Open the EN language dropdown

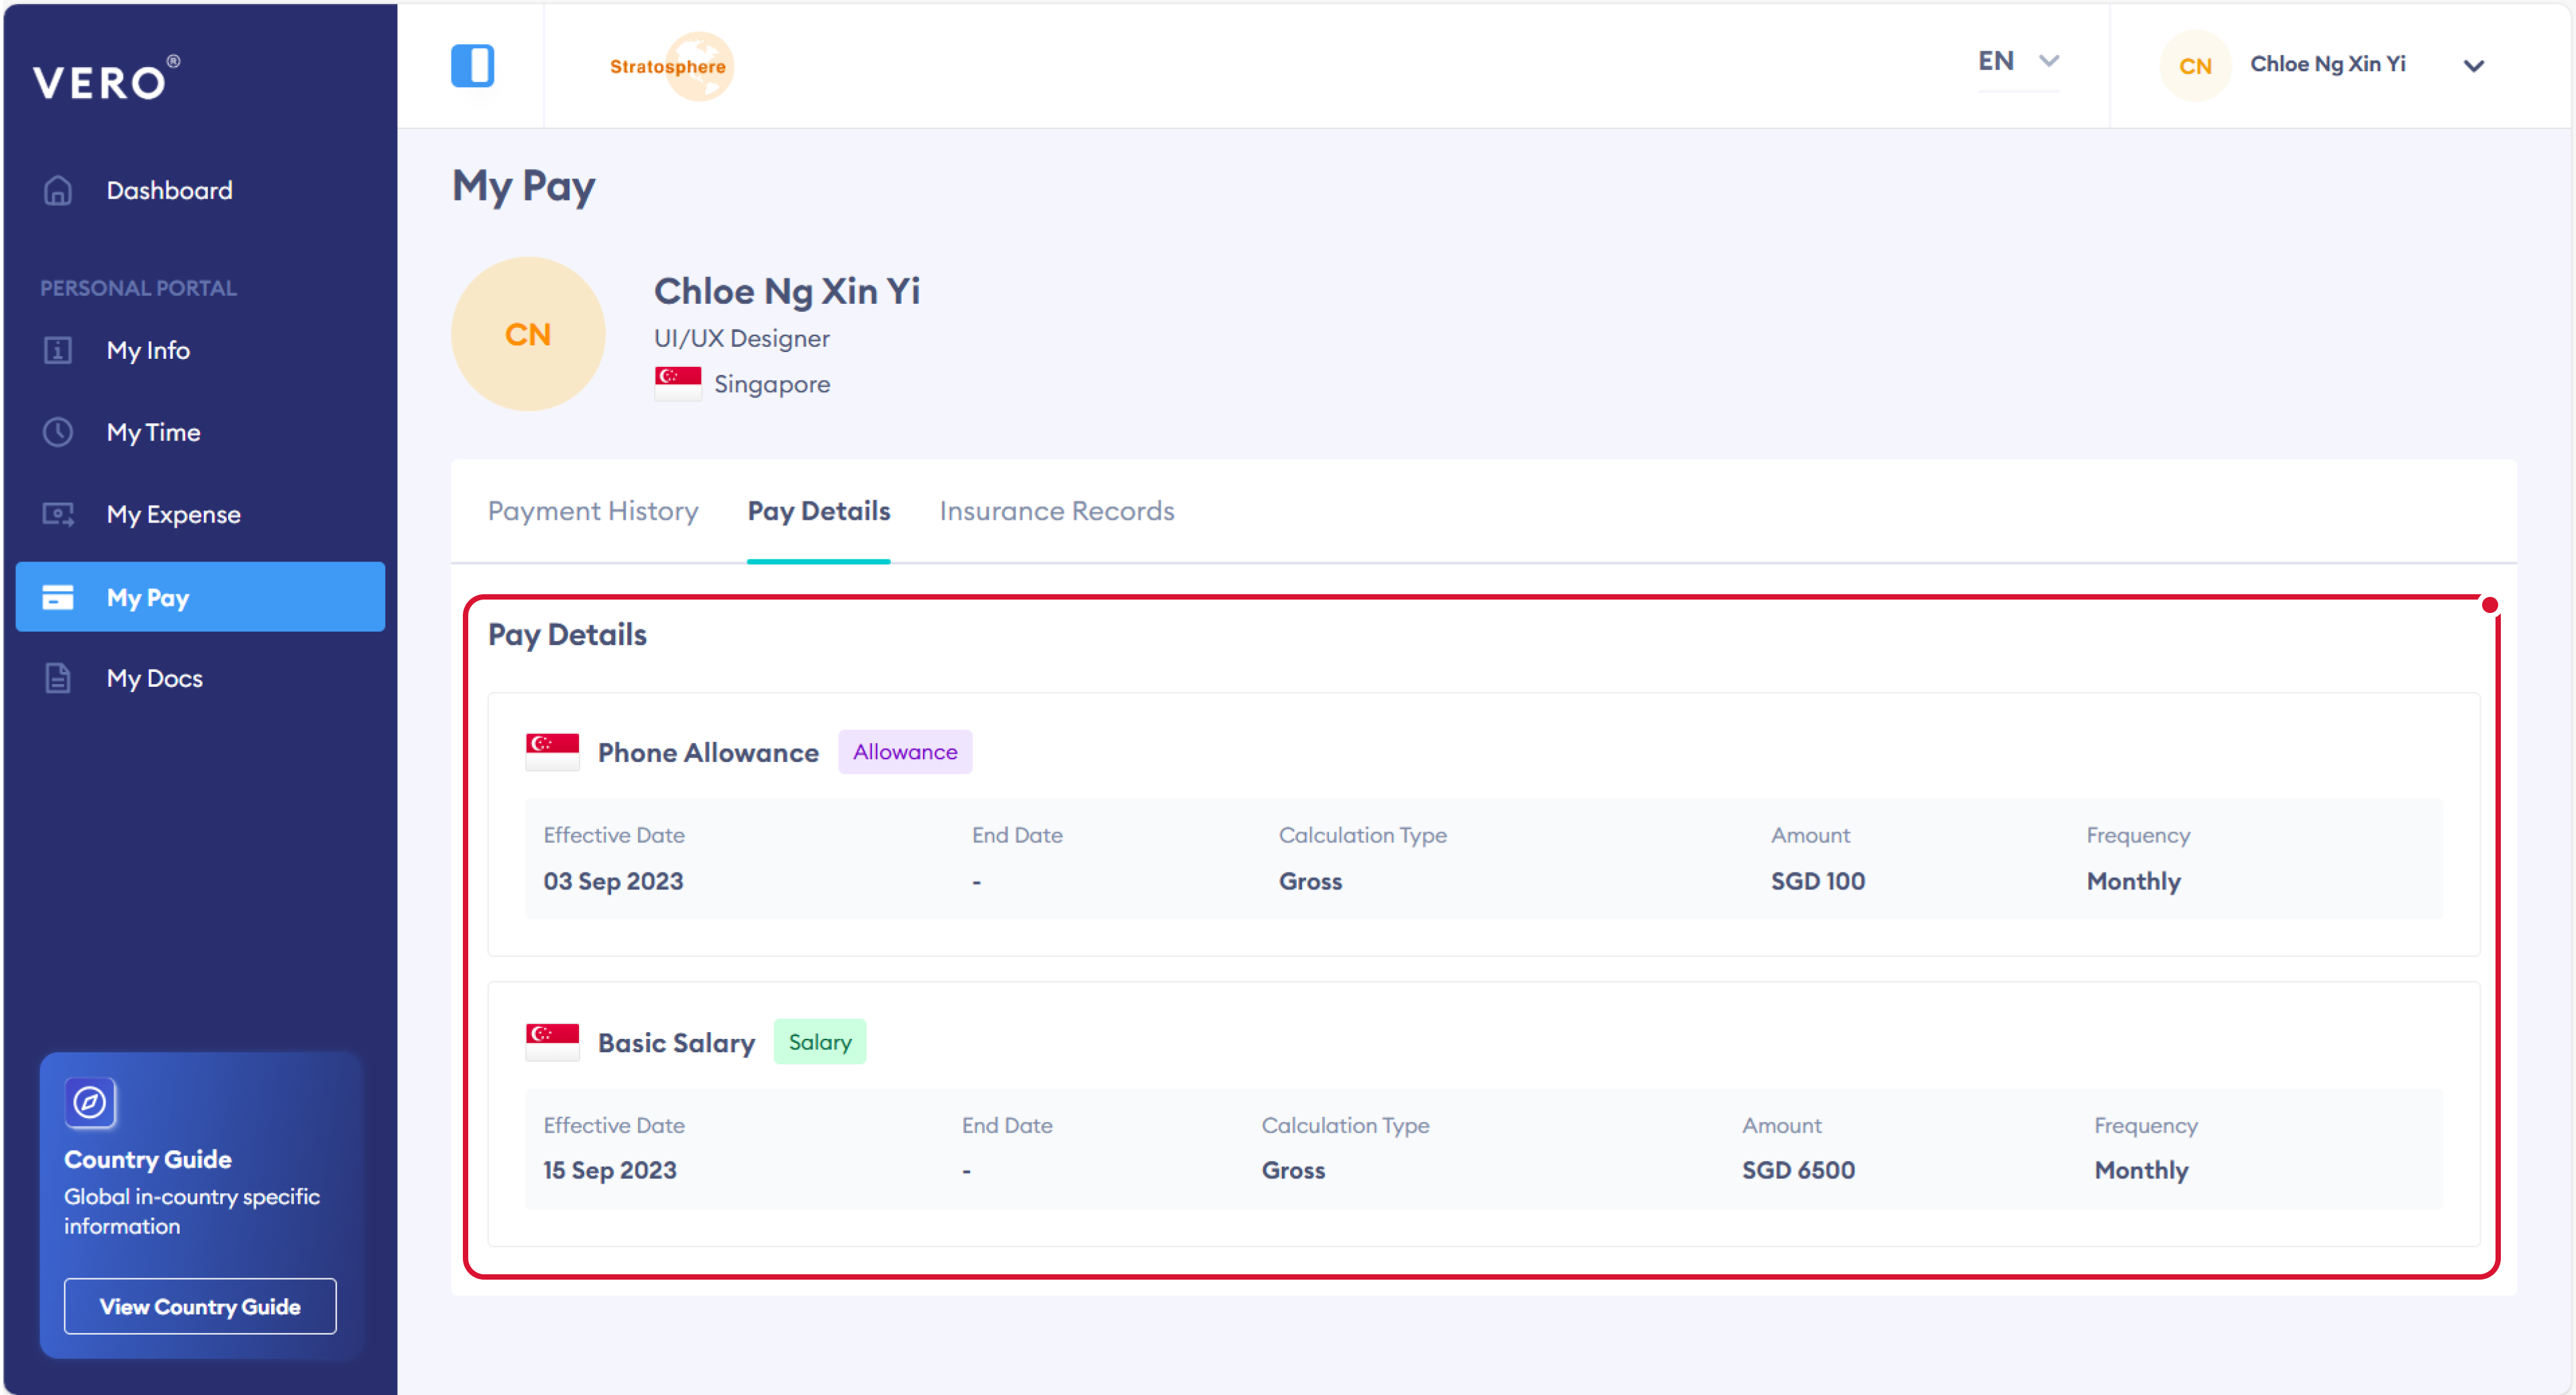pyautogui.click(x=2018, y=62)
